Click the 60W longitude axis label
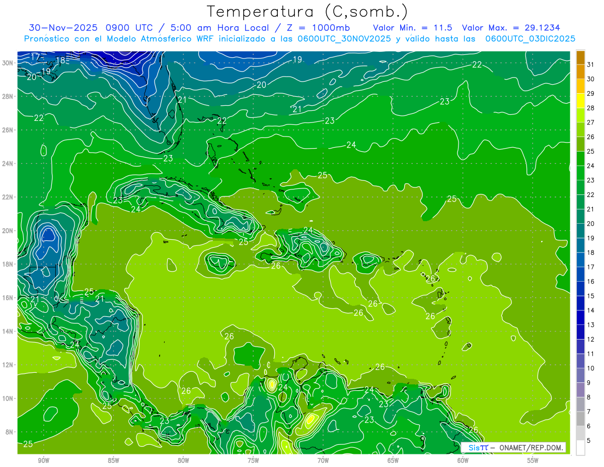 click(x=463, y=460)
